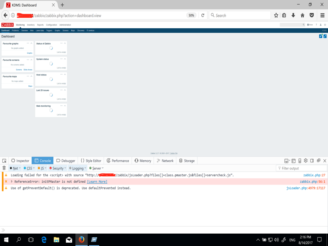
Task: Click the Filter output field
Action: [x=301, y=168]
